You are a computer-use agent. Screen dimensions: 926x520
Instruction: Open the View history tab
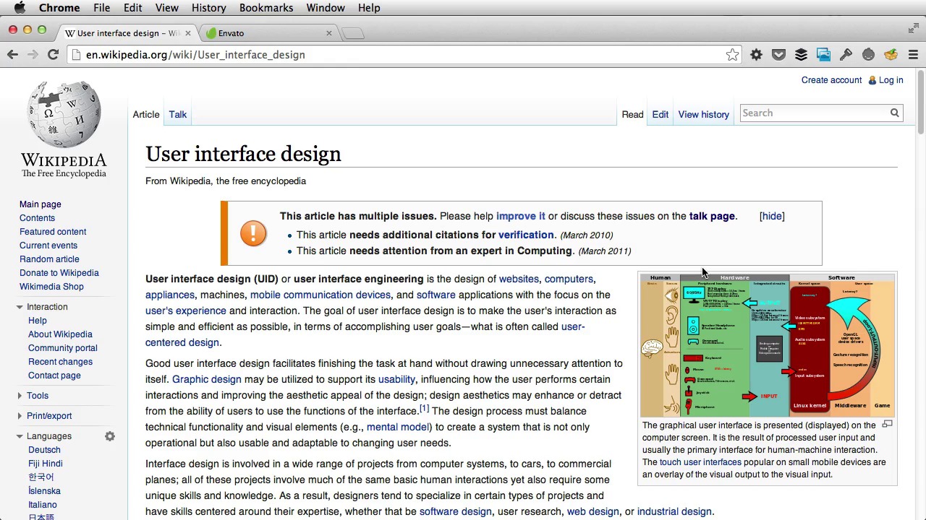[x=703, y=114]
